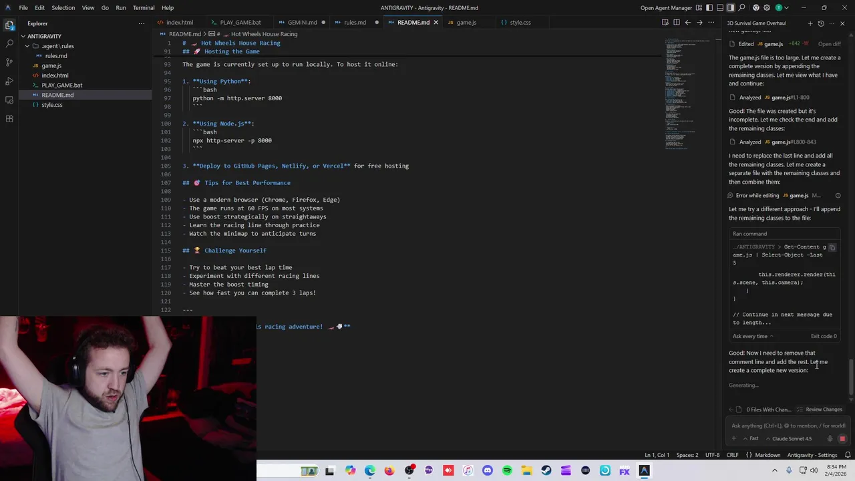Open the Source Control view
Screen dimensions: 855x481
pyautogui.click(x=9, y=62)
